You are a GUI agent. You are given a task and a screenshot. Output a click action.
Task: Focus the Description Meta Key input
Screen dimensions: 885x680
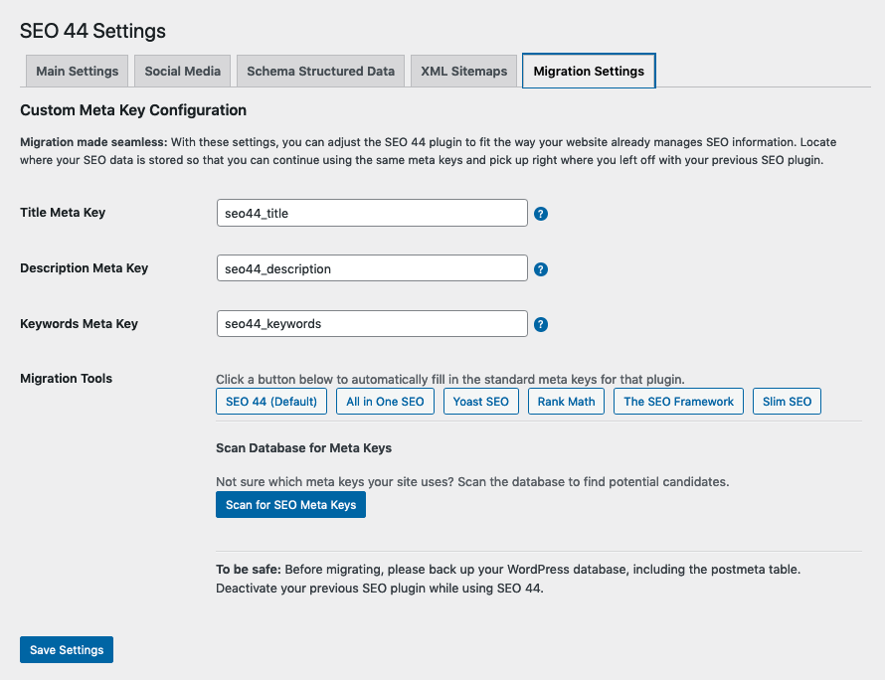click(x=372, y=268)
